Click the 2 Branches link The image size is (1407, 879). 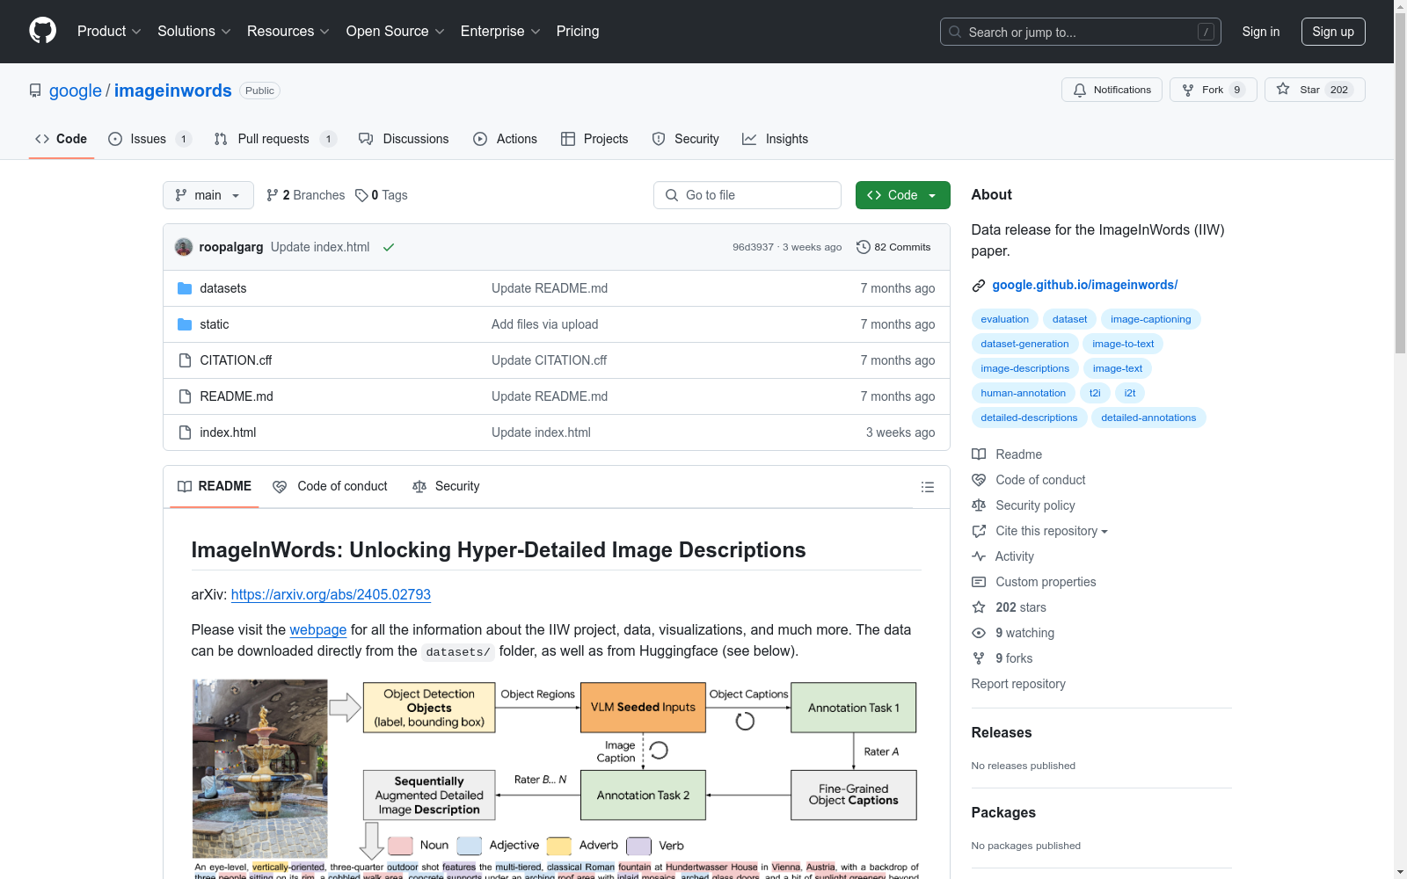306,195
